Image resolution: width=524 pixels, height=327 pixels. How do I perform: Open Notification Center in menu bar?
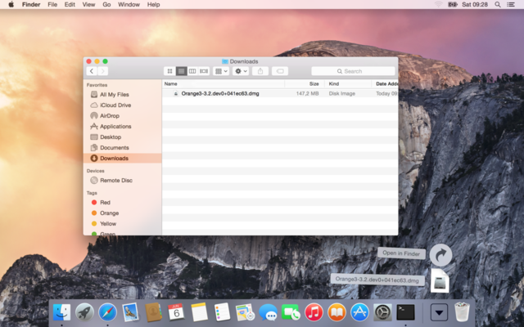511,4
